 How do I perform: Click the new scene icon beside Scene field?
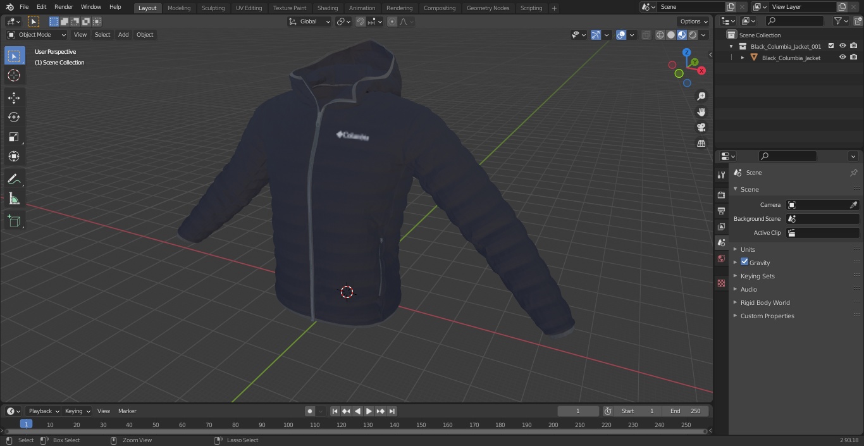pos(731,7)
